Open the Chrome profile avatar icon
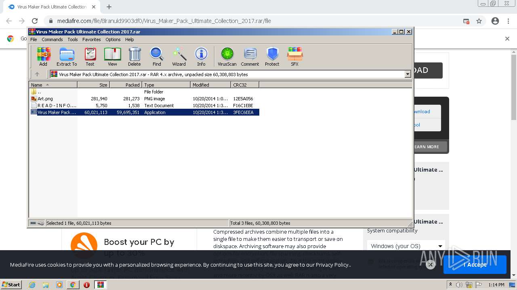The width and height of the screenshot is (517, 290). point(495,21)
